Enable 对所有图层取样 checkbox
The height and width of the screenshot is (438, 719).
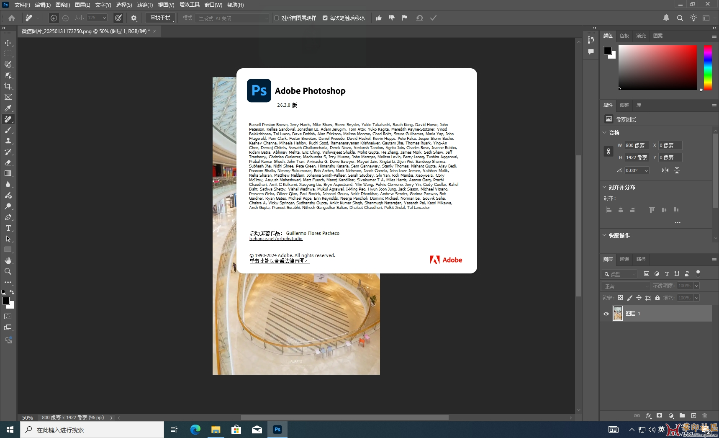coord(277,18)
